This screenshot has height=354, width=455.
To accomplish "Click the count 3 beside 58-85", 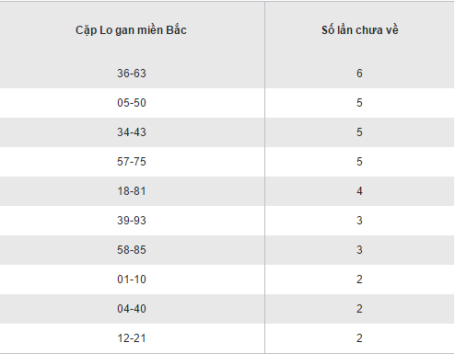I will point(359,250).
